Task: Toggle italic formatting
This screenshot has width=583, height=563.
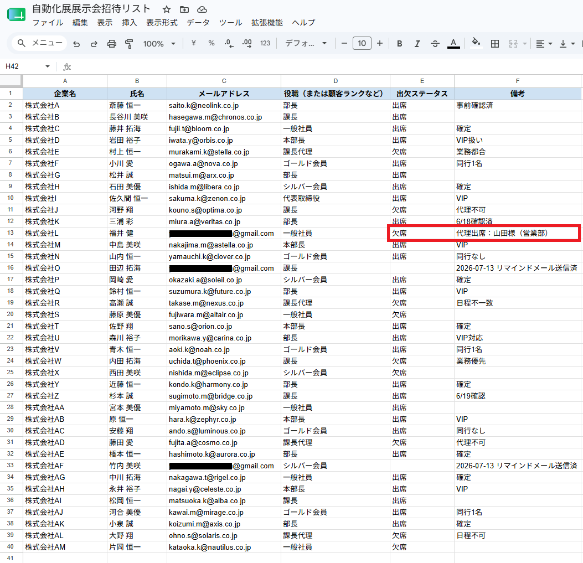Action: [417, 44]
